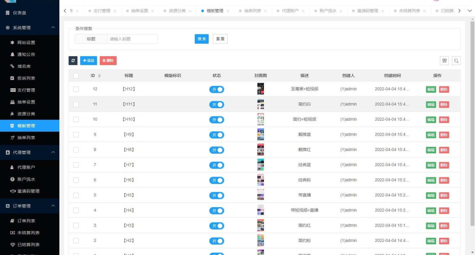Switch to the 未结算列表 tab
The width and height of the screenshot is (475, 255).
409,11
